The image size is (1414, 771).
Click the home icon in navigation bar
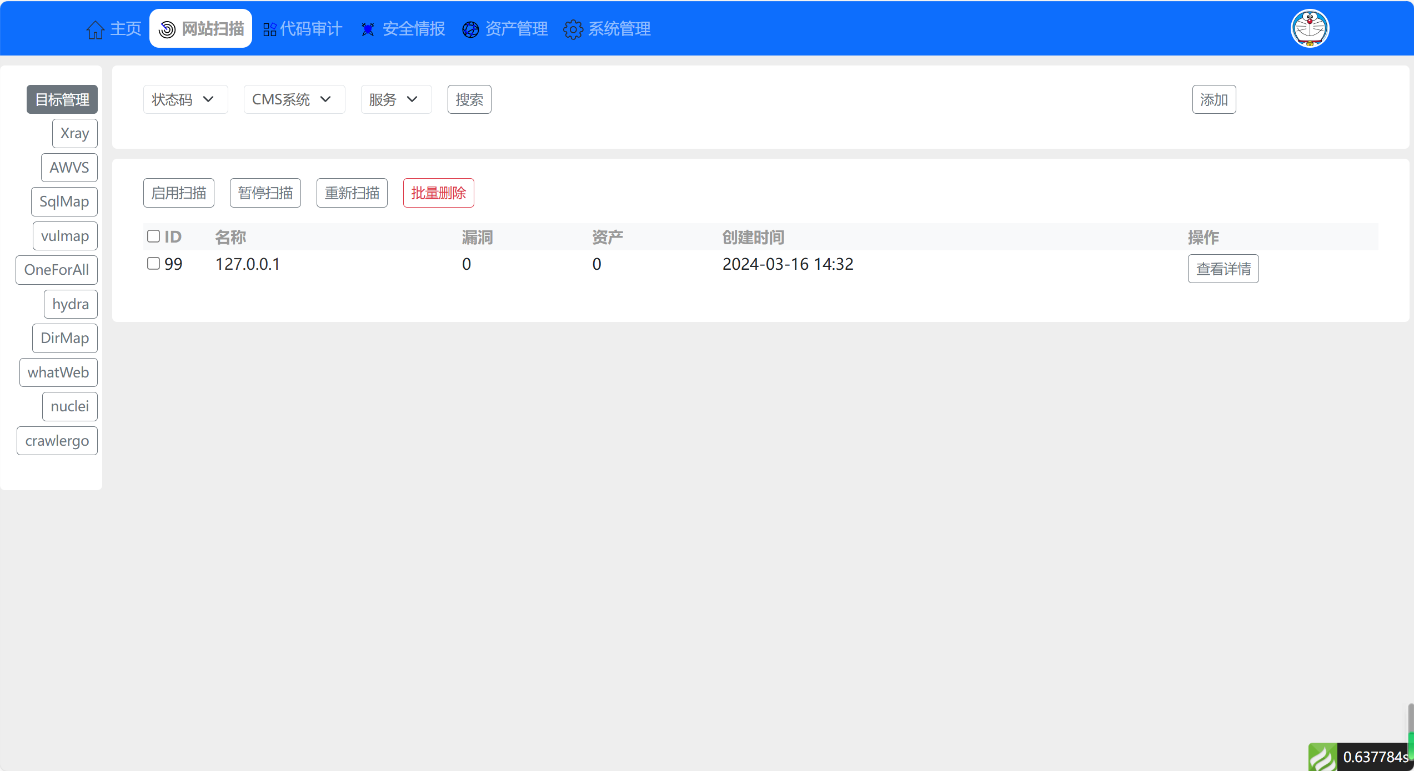(96, 29)
